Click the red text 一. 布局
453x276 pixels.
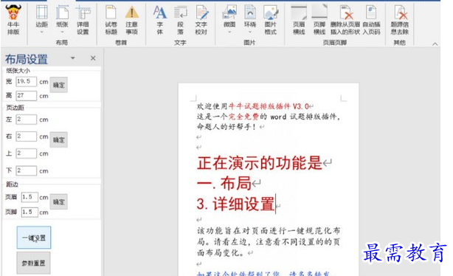(224, 183)
